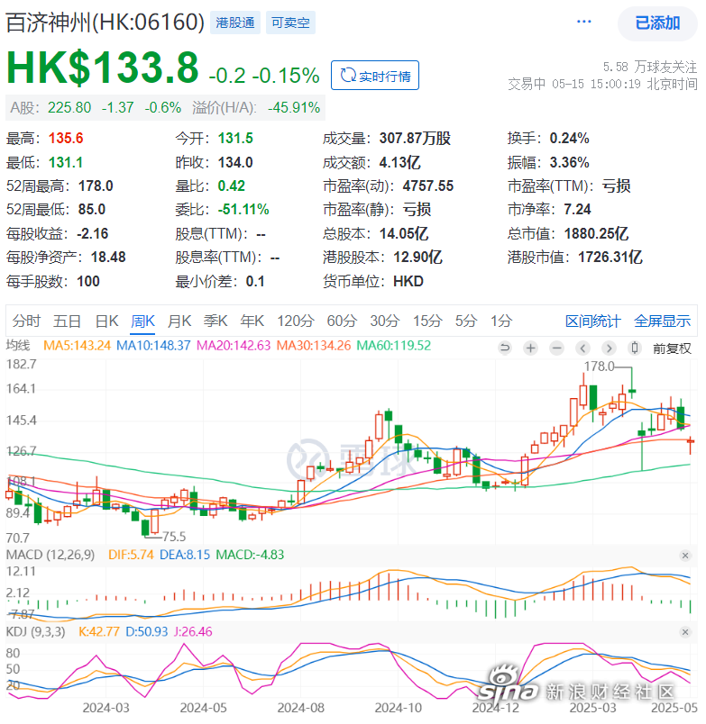
Task: Close the KDJ indicator panel
Action: pos(685,632)
